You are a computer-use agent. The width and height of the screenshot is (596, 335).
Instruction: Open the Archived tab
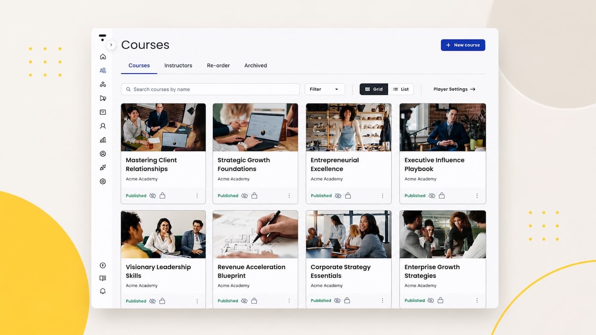(255, 65)
